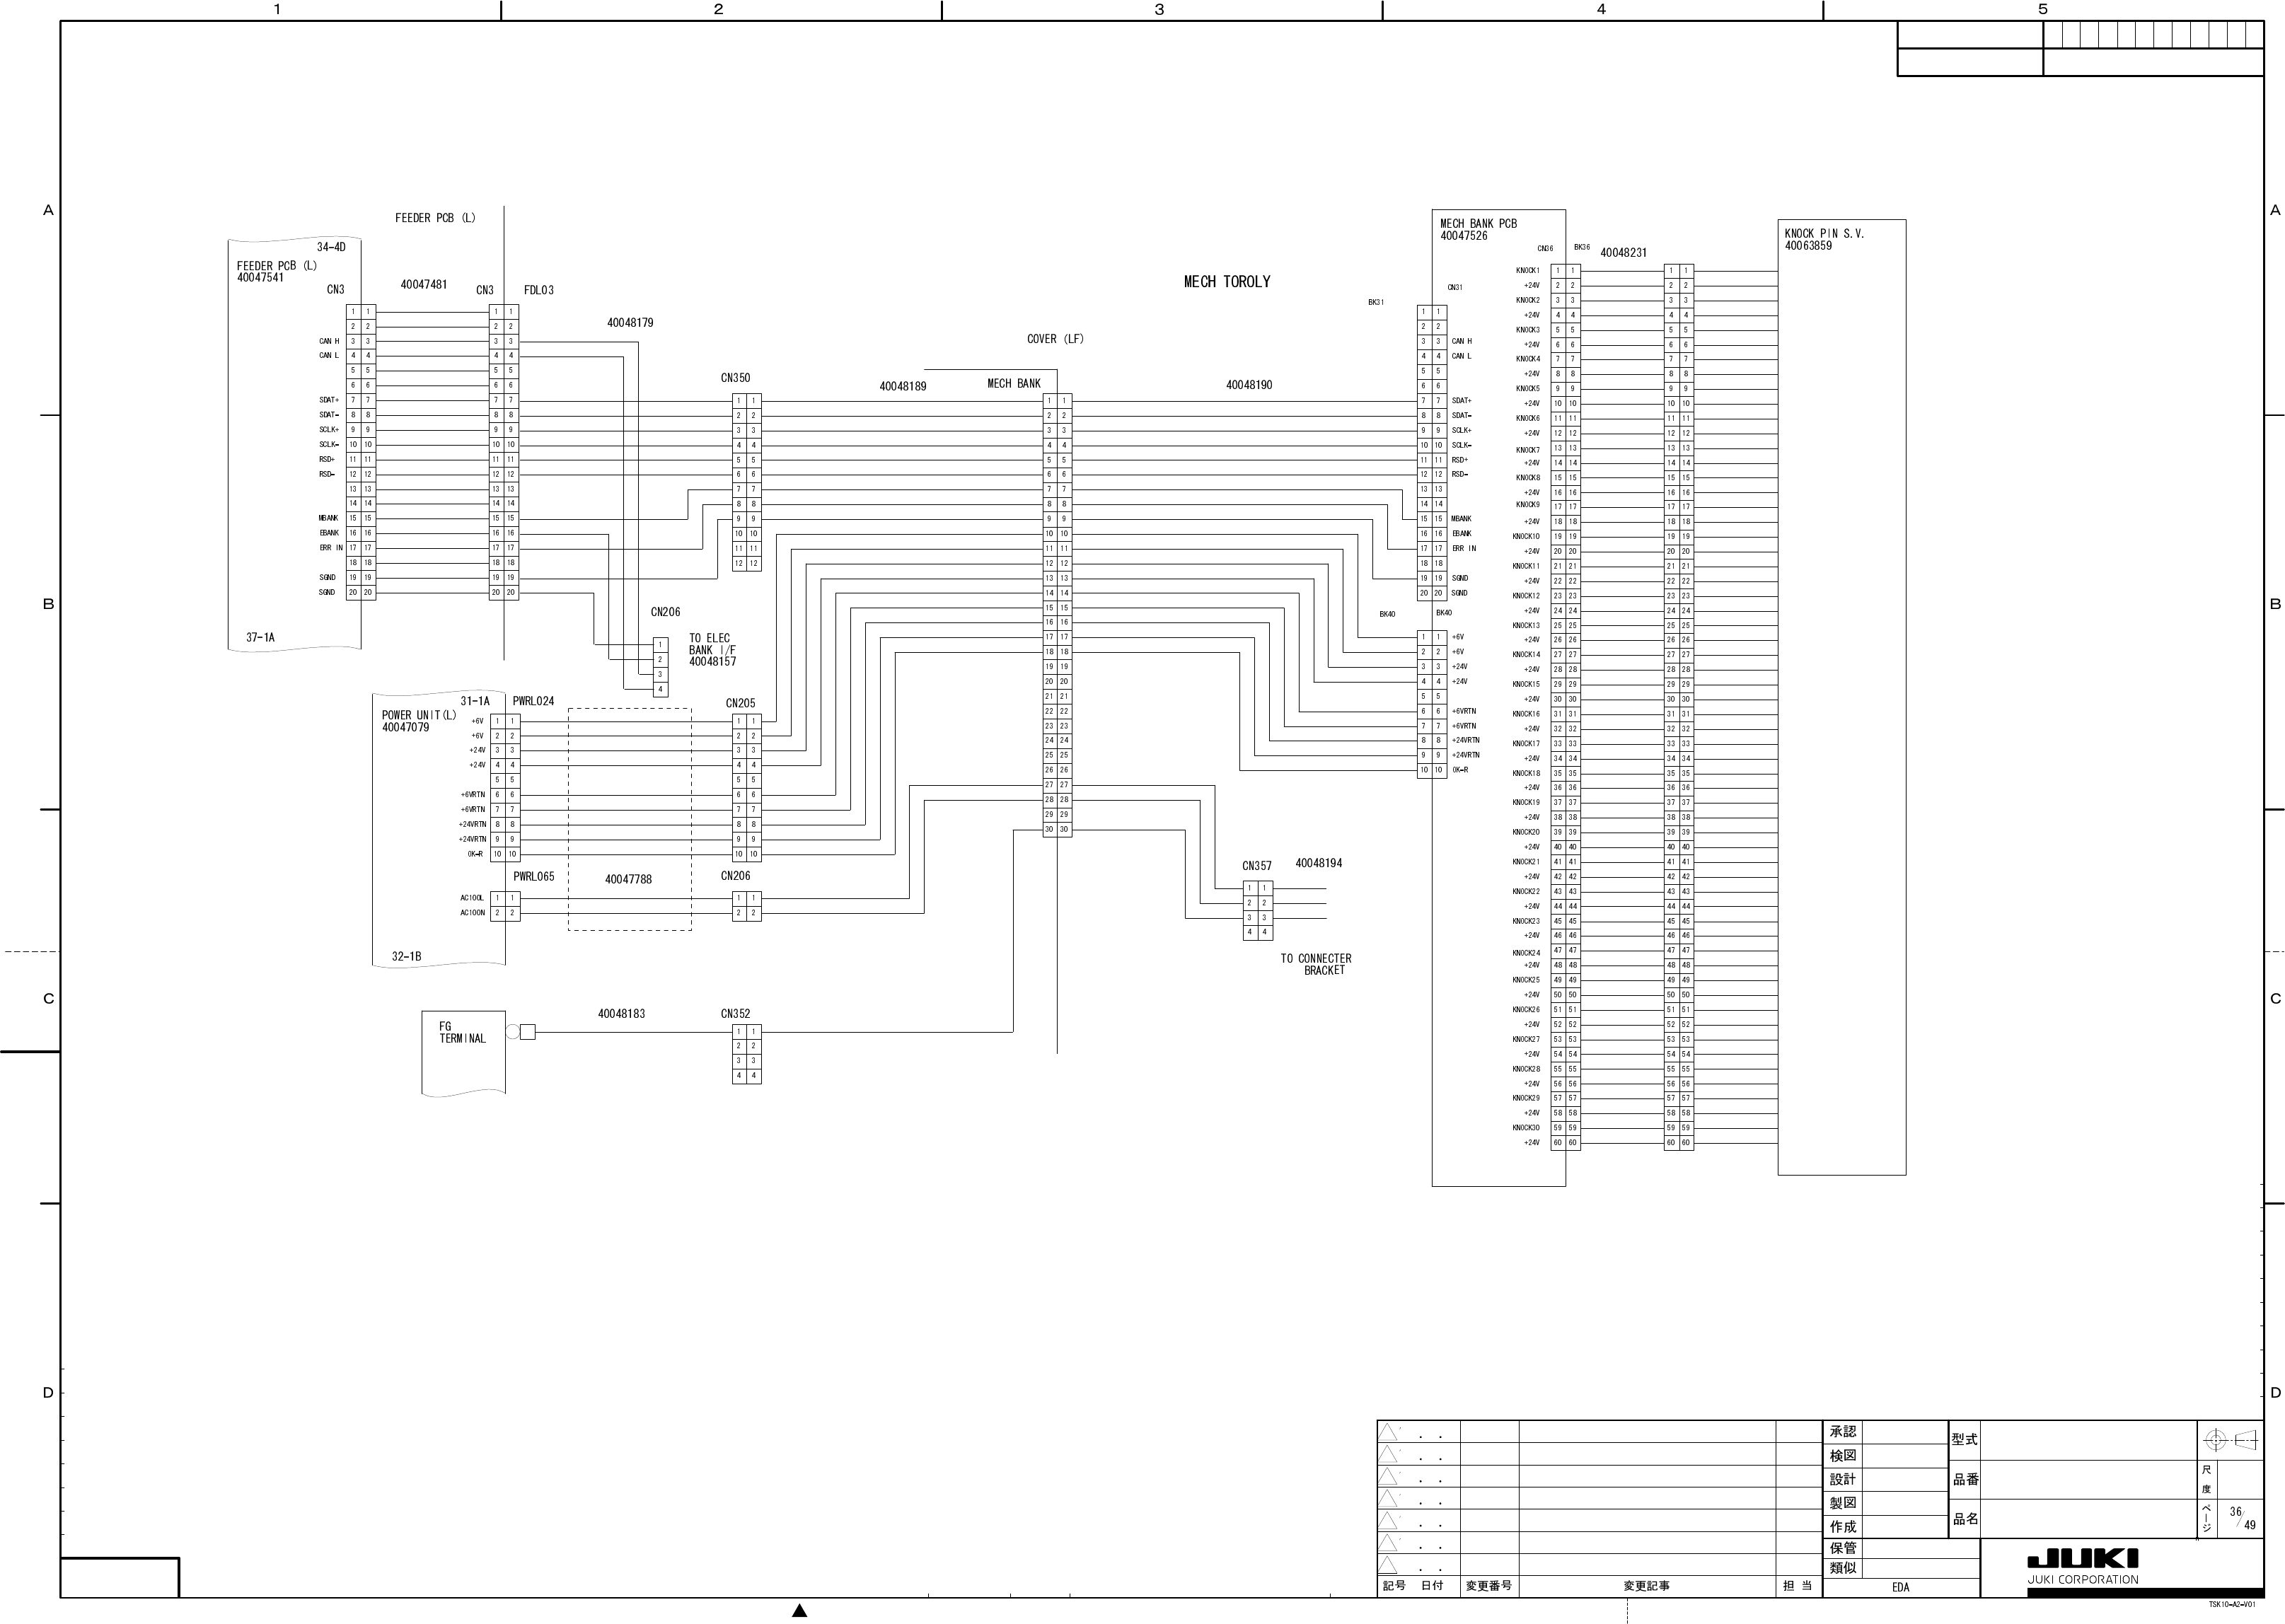Screen dimensions: 2285x1624
Task: Select the KNOCK PIN S.V. 40063859 label
Action: [1824, 239]
